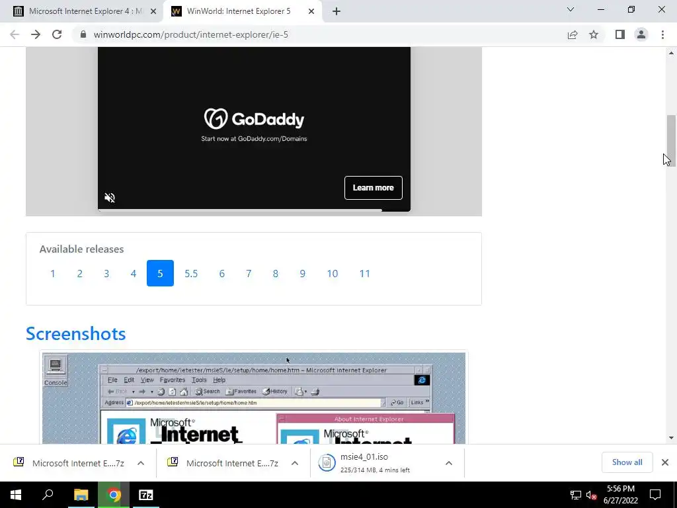Screen dimensions: 677x508
Task: Click the GoDaddy logo in the ad
Action: coord(254,119)
